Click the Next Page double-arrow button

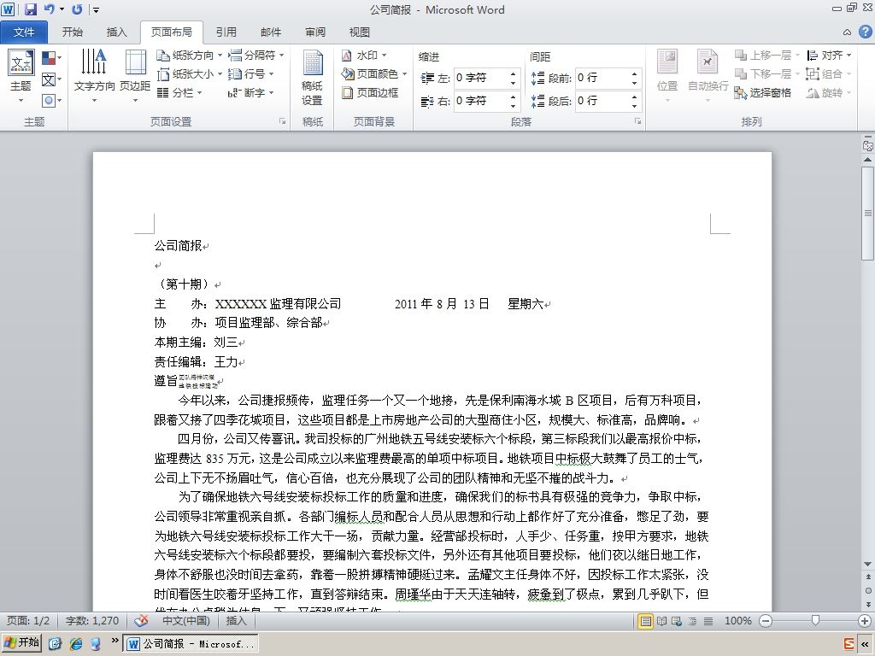868,604
